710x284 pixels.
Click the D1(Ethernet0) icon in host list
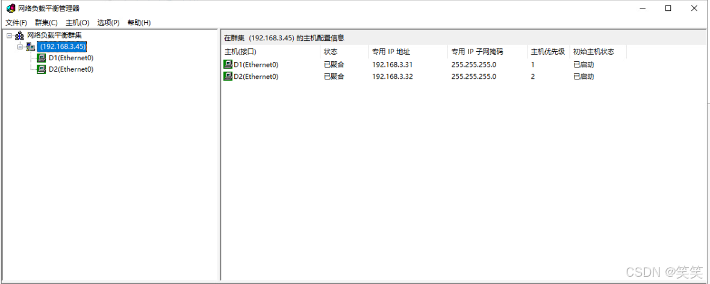click(x=228, y=64)
